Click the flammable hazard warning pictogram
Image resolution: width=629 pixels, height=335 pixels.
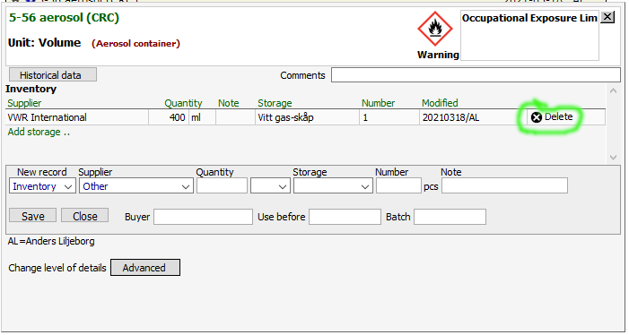click(435, 29)
